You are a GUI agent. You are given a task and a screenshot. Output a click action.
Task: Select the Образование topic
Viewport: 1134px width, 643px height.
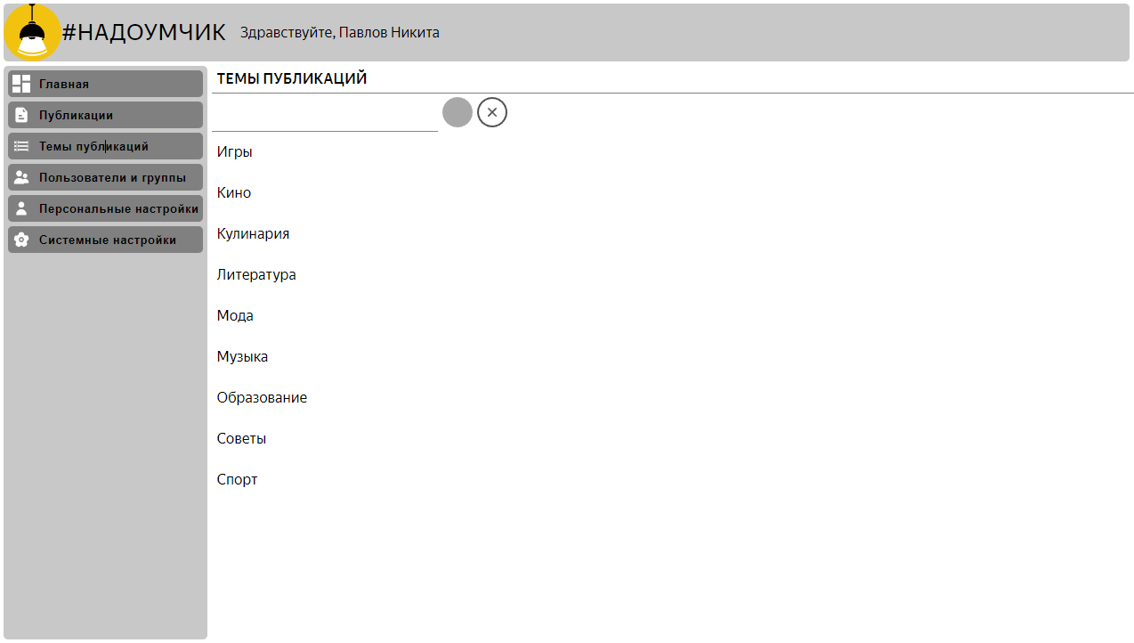262,397
